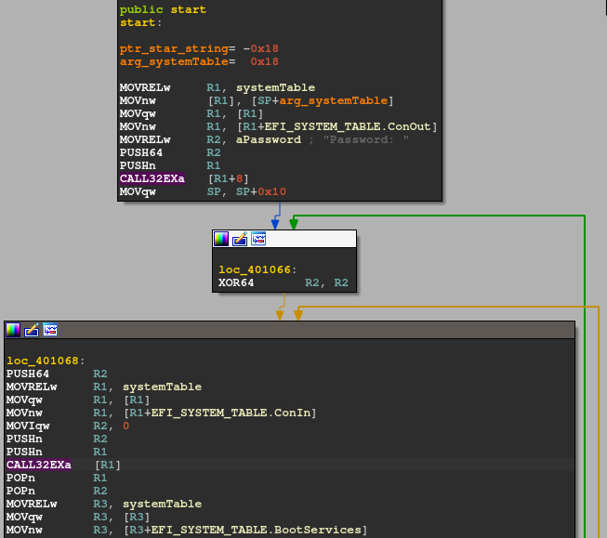Click the SP+0x10 operand
The width and height of the screenshot is (607, 538).
coord(261,192)
